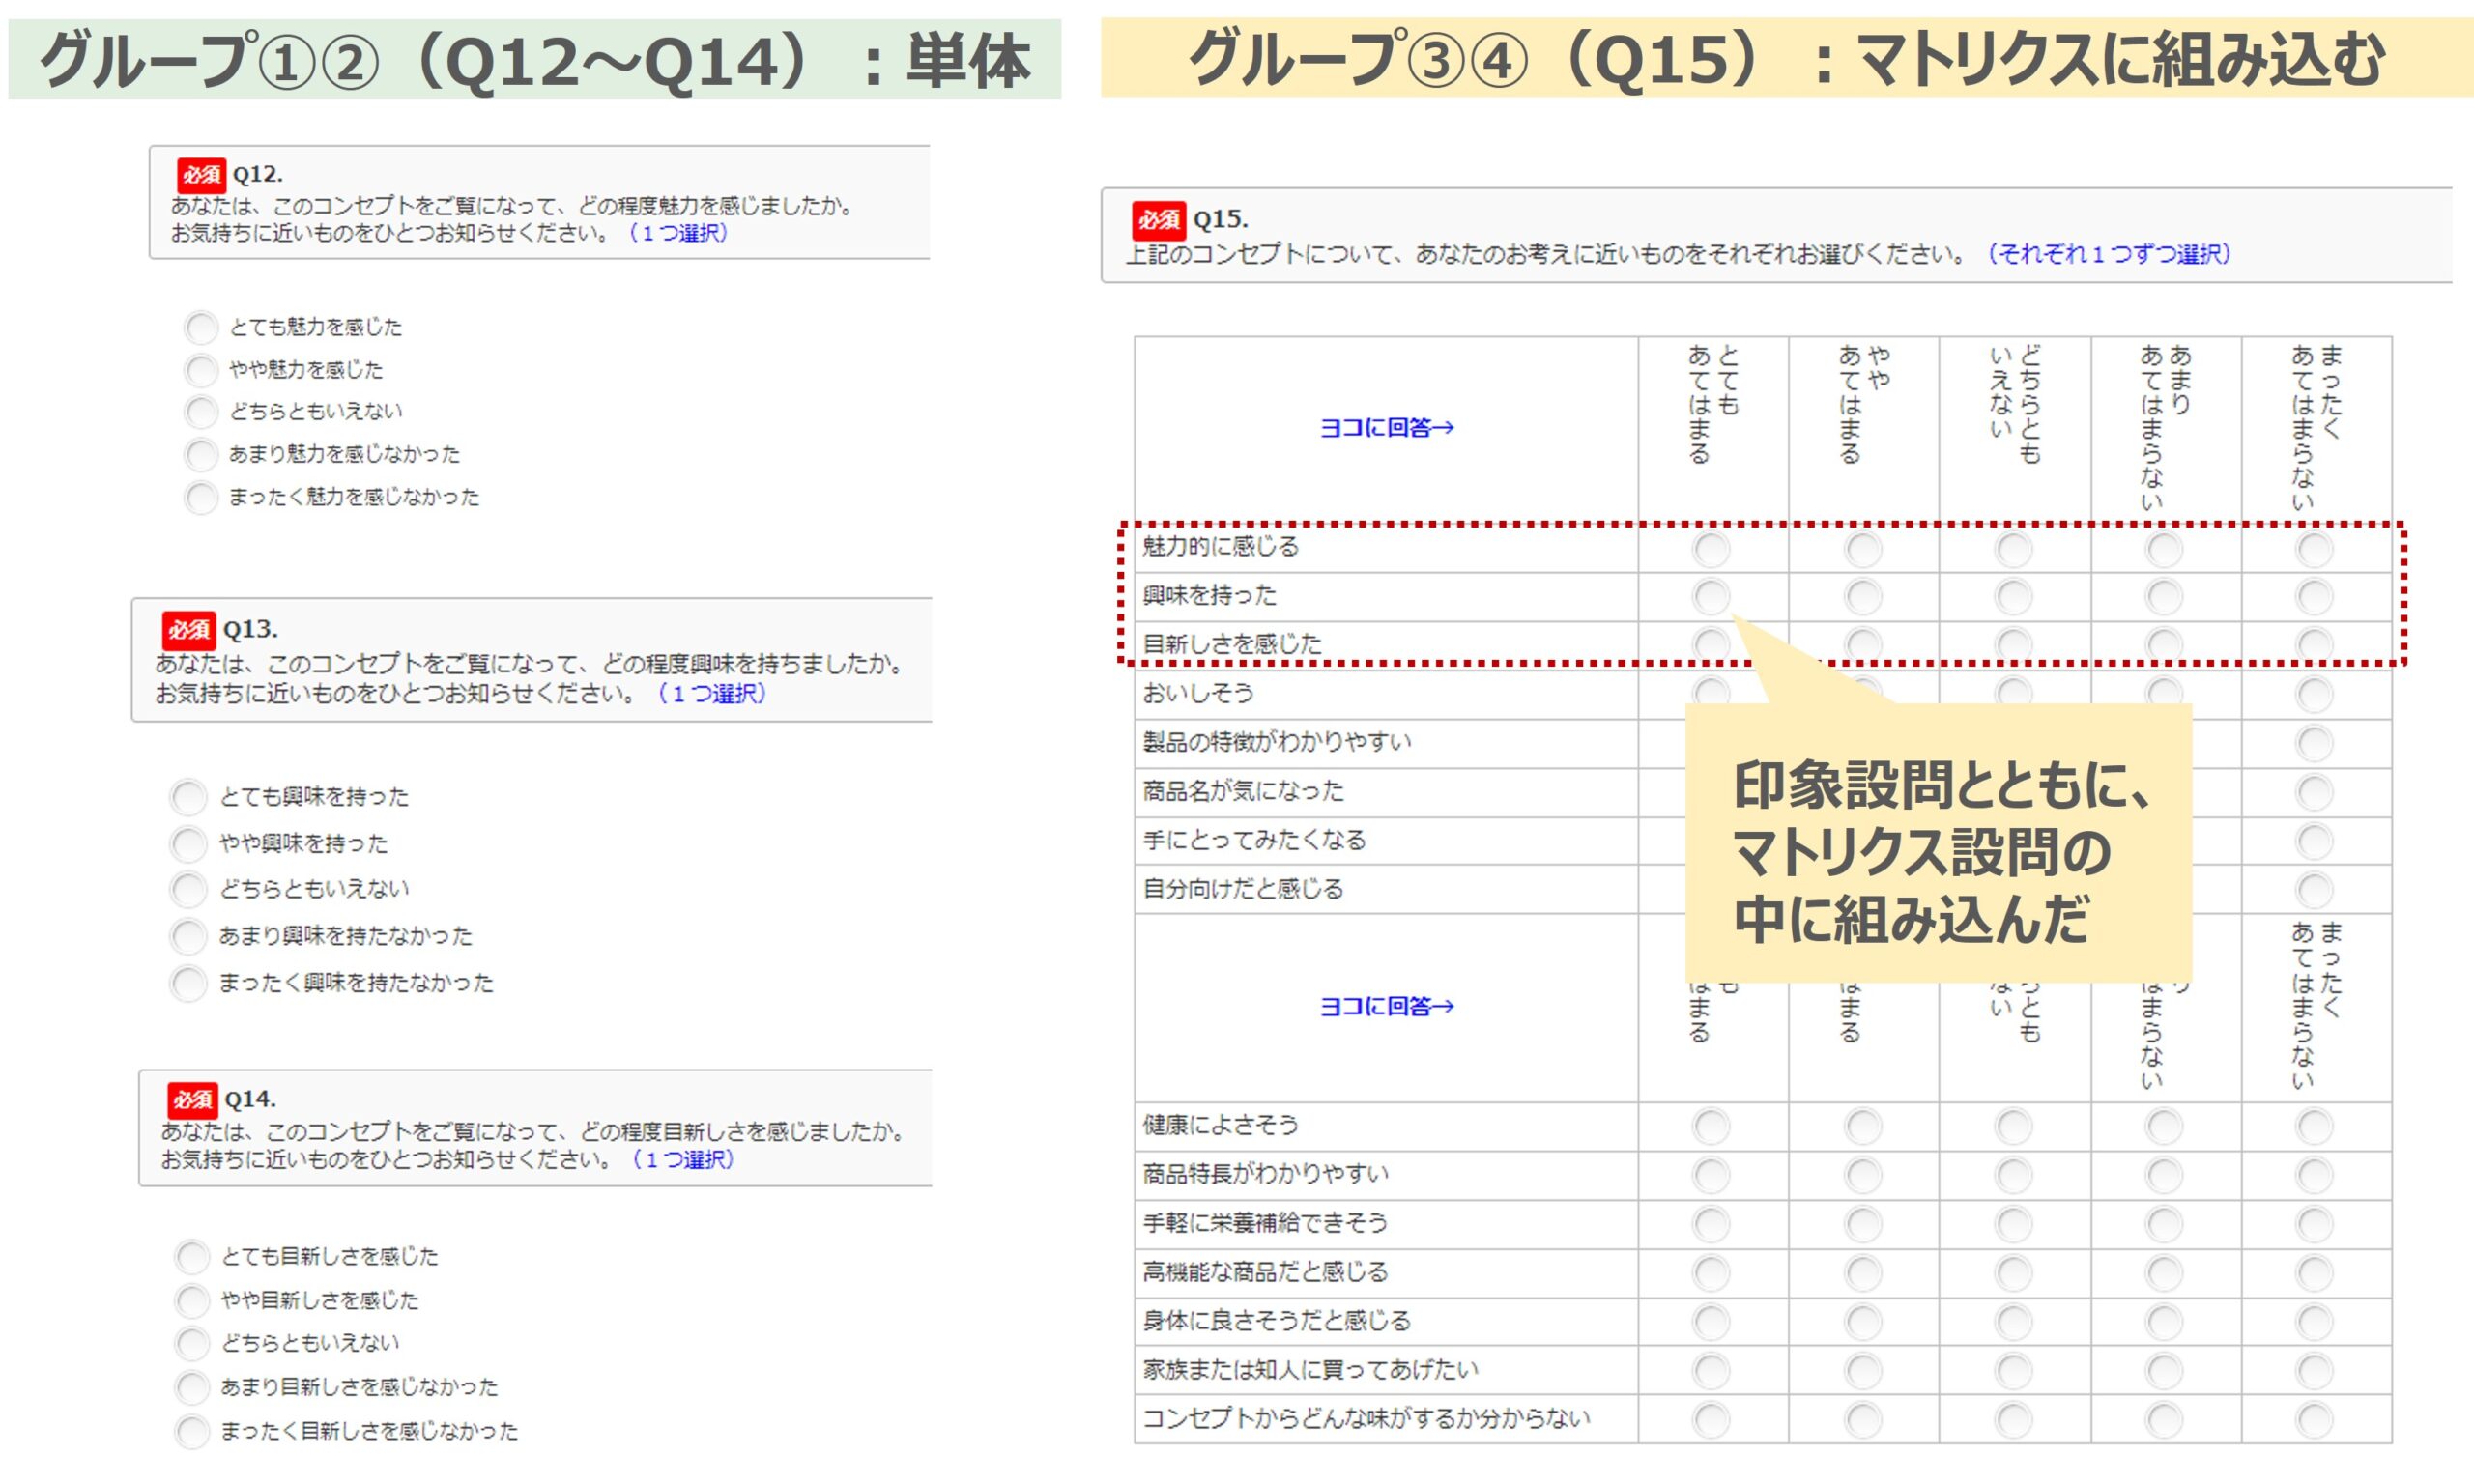Mark 'まったくあてはまらない' for 家族または知人に買ってあげたい row

(x=2314, y=1371)
